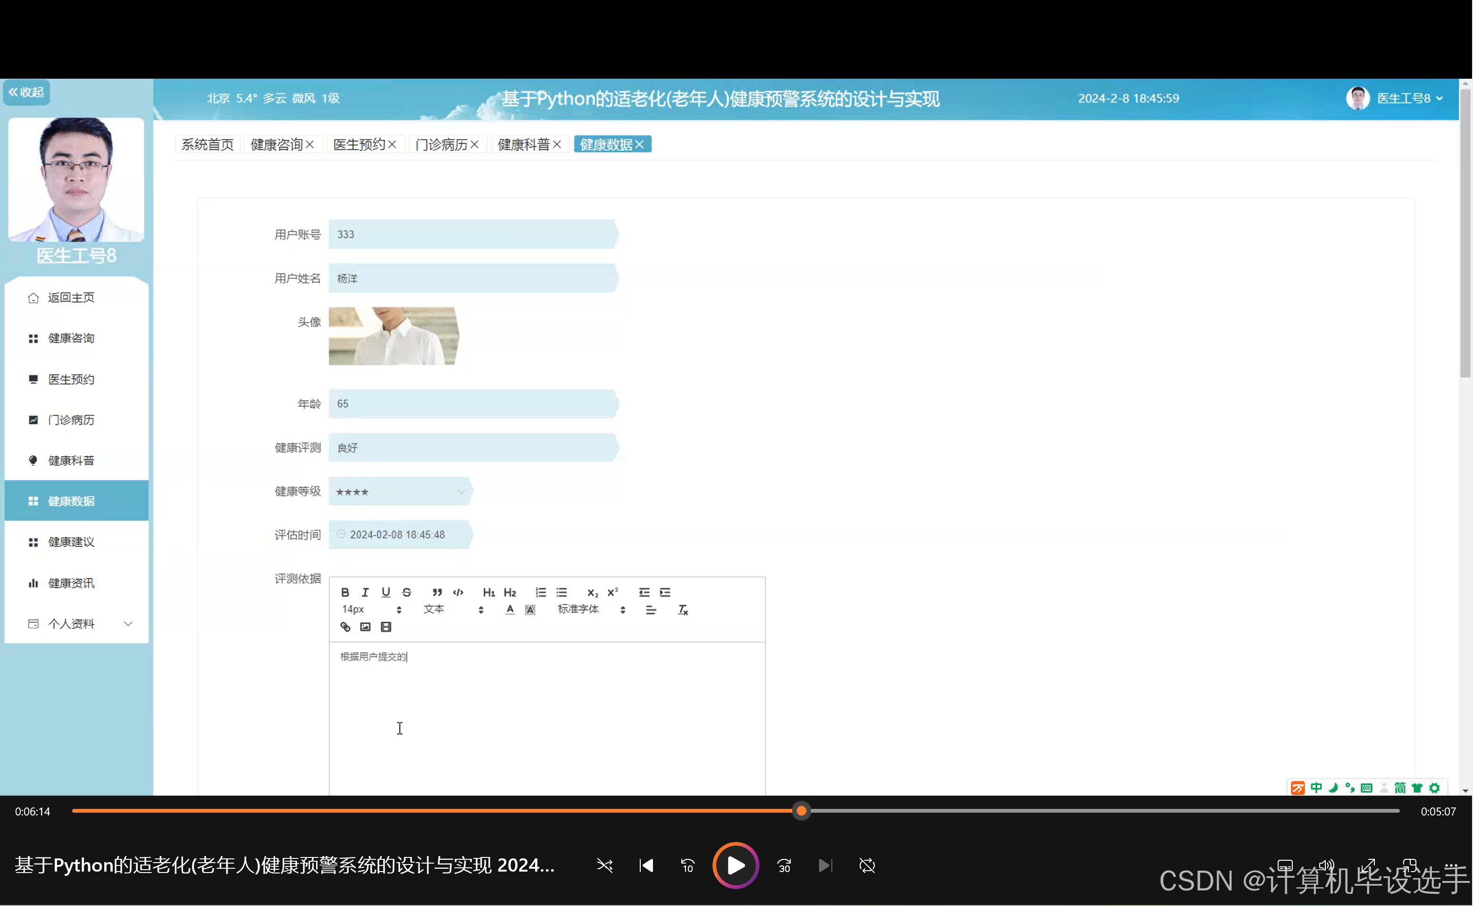Open 医生预约 in the sidebar
This screenshot has height=906, width=1473.
pos(76,379)
